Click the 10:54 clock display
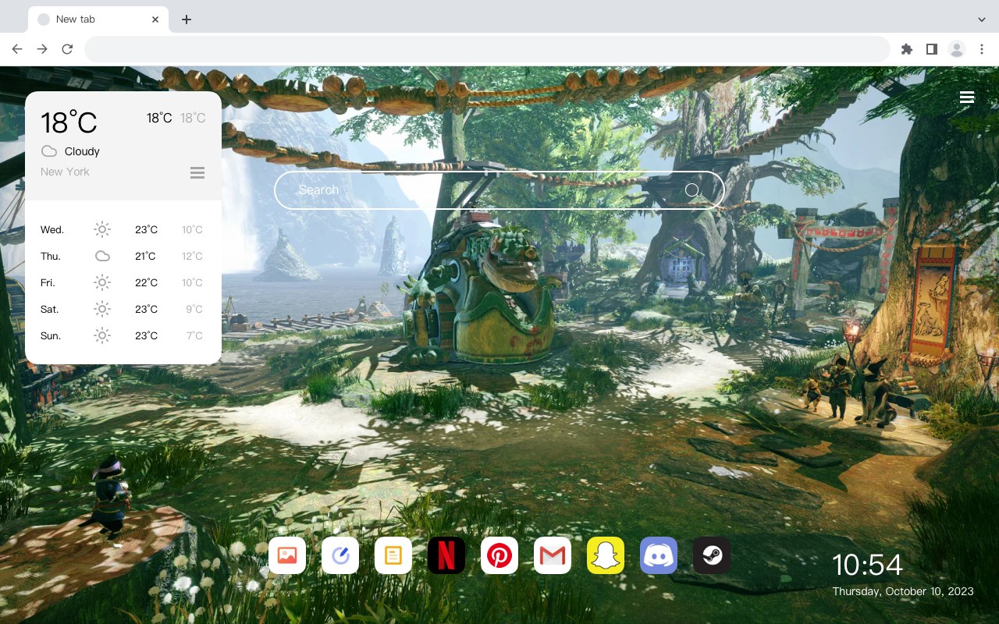 click(x=867, y=565)
